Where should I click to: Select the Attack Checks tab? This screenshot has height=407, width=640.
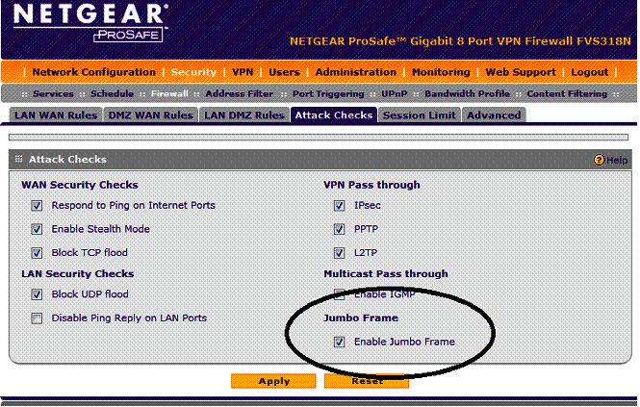(x=334, y=115)
